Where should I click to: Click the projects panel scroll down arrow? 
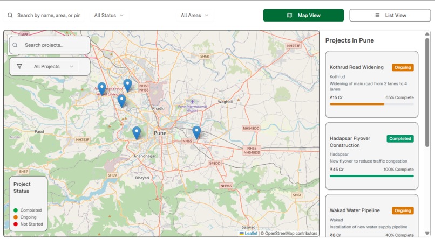click(x=427, y=234)
